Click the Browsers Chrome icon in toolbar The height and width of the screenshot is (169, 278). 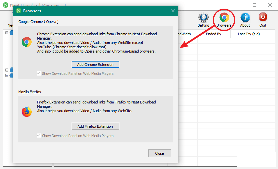[x=224, y=17]
